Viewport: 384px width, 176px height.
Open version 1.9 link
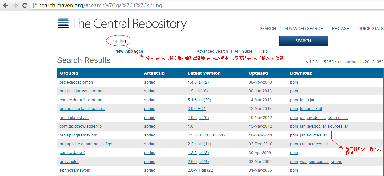(x=191, y=91)
